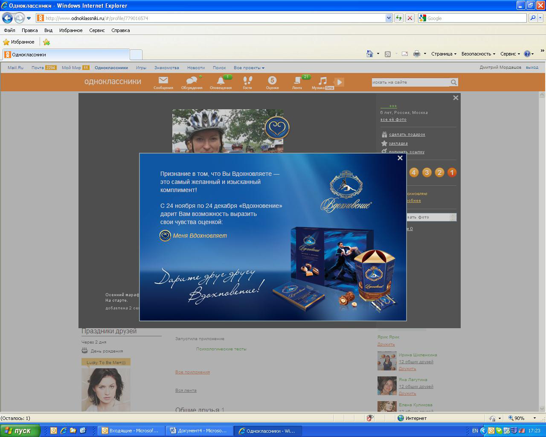Open the recent pages dropdown arrow

tap(29, 18)
